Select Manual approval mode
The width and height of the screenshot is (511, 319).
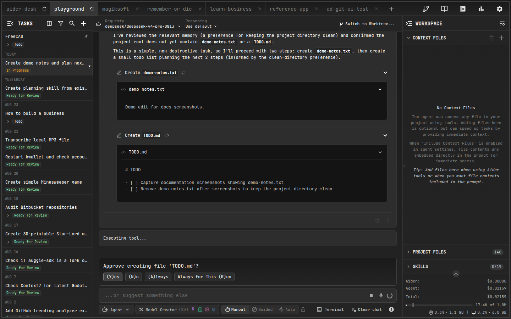point(235,309)
